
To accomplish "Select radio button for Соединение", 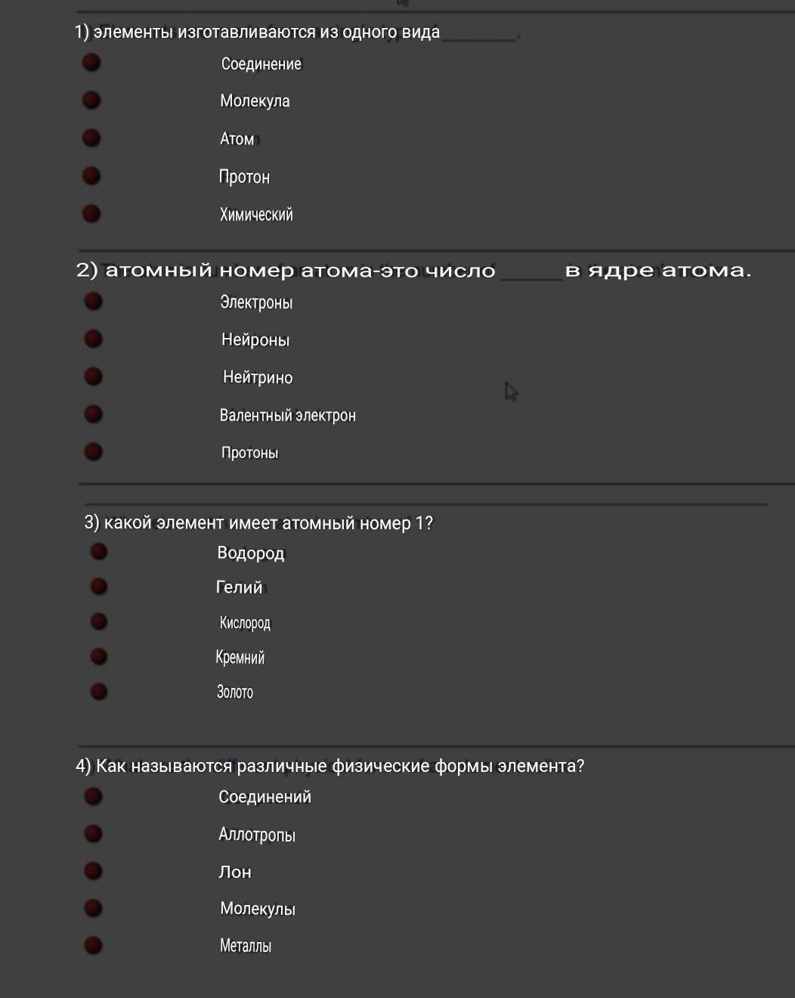I will point(91,62).
